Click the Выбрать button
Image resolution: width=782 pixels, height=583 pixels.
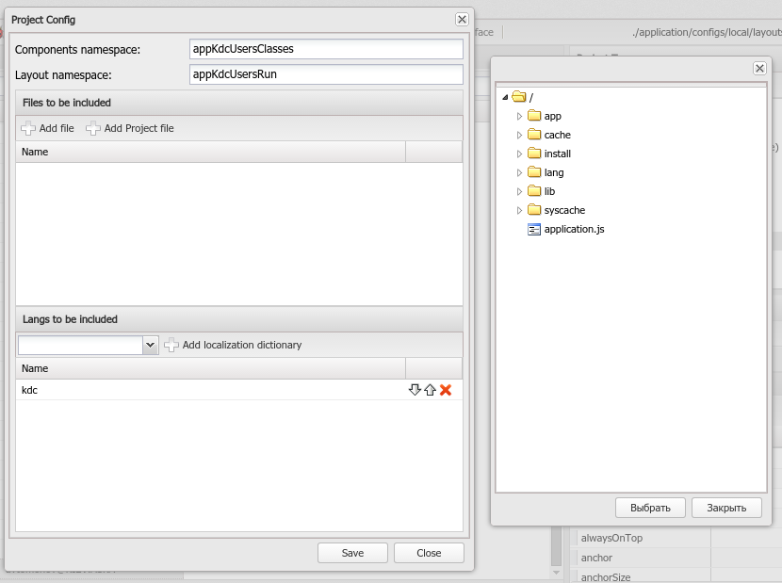pos(650,508)
